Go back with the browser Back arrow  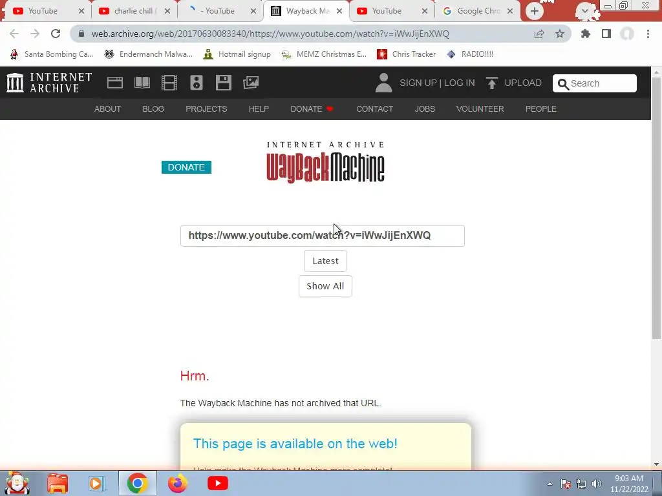(14, 34)
